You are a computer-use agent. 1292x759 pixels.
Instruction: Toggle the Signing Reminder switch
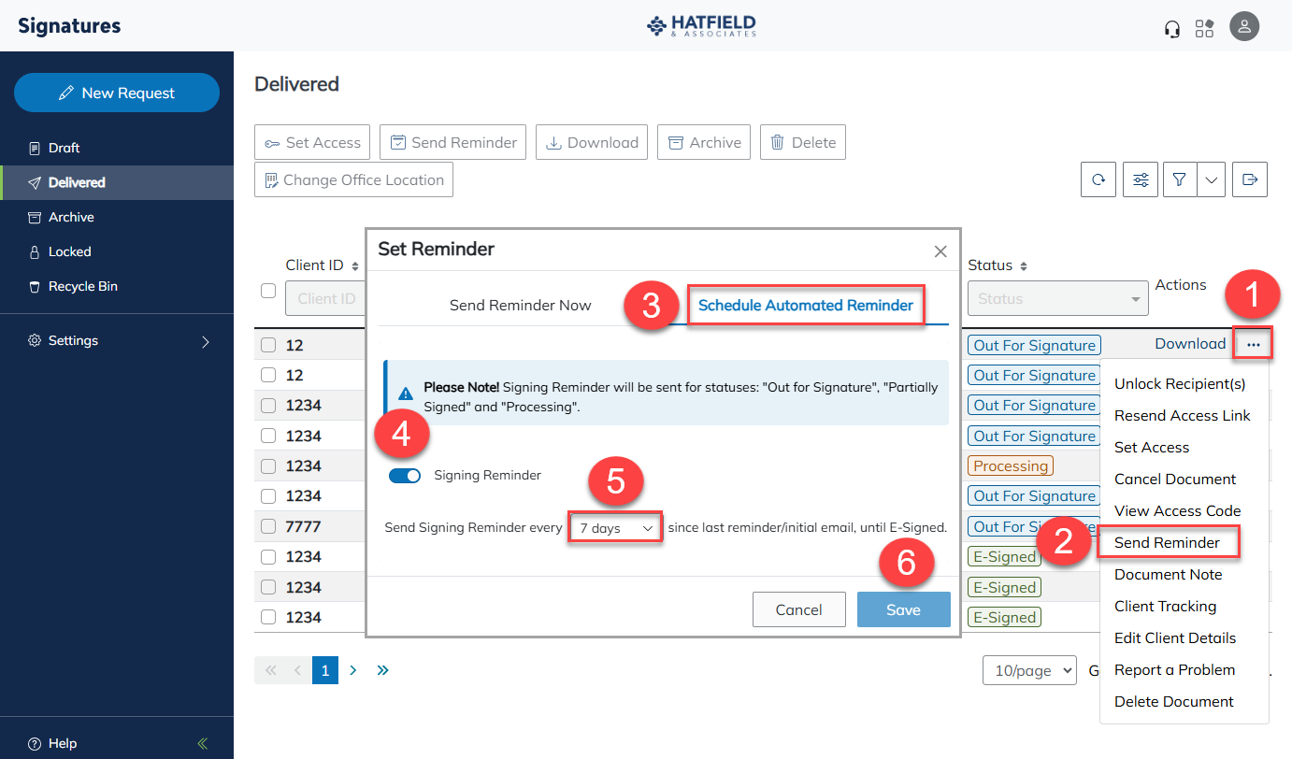pos(405,475)
